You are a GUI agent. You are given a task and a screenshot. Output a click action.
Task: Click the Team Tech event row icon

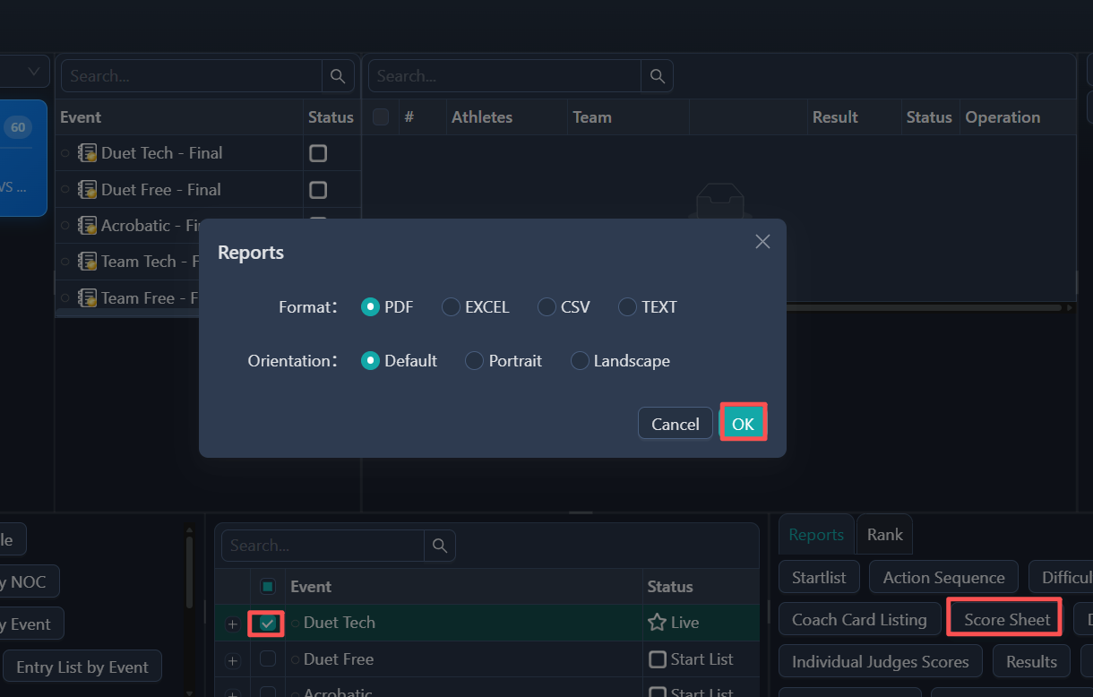pyautogui.click(x=87, y=262)
